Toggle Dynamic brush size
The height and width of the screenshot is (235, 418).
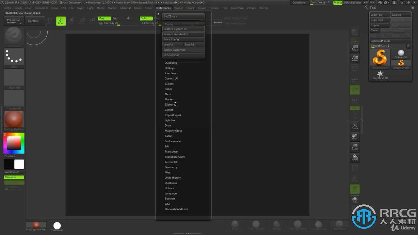pyautogui.click(x=218, y=22)
